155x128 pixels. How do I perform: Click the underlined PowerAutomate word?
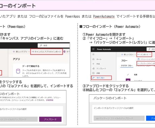tap(104, 17)
